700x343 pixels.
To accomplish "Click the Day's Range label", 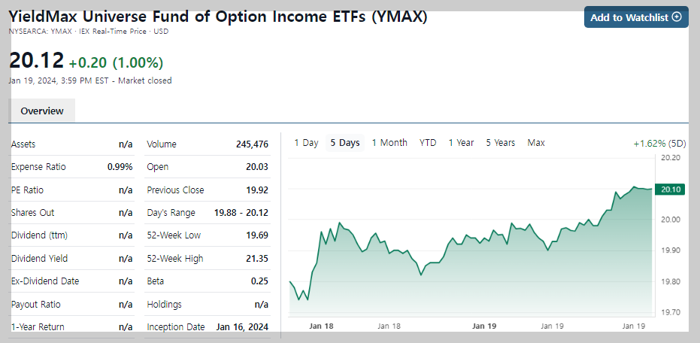I will click(171, 213).
